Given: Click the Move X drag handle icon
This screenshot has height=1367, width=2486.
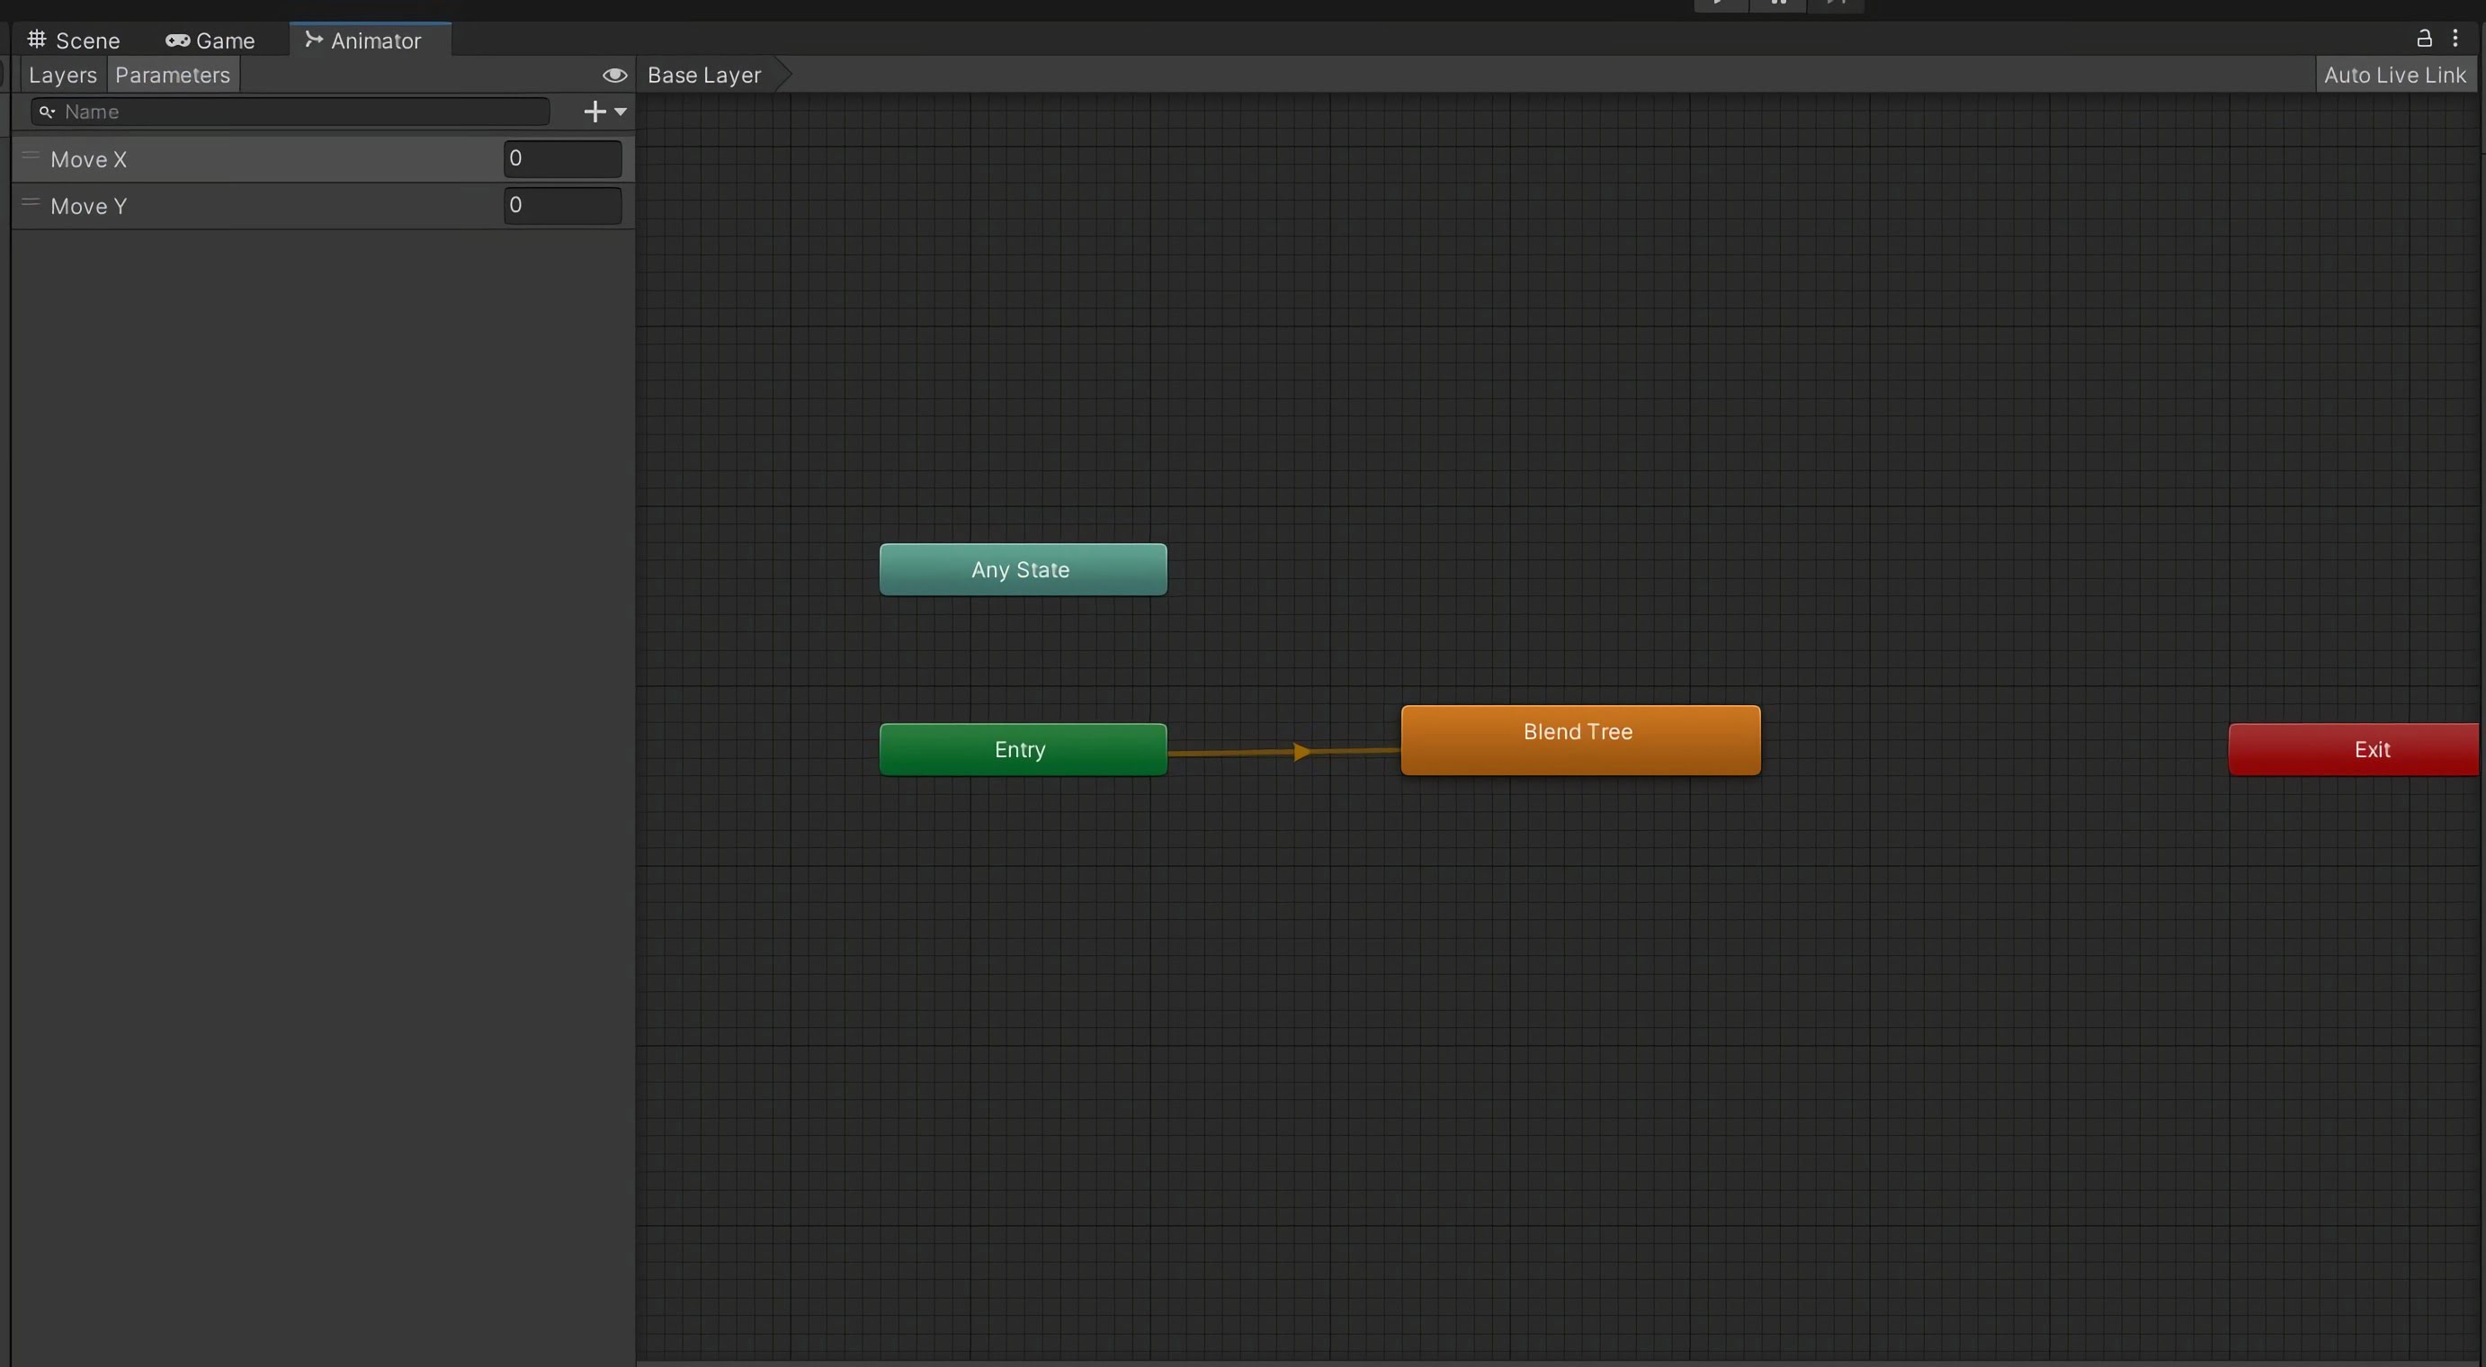Looking at the screenshot, I should 30,156.
